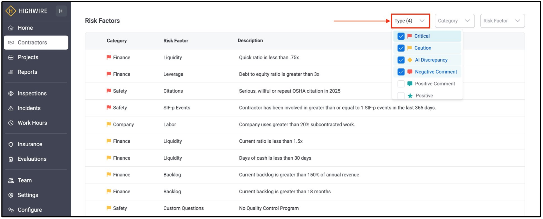Click the Work Hours clock icon

(11, 123)
